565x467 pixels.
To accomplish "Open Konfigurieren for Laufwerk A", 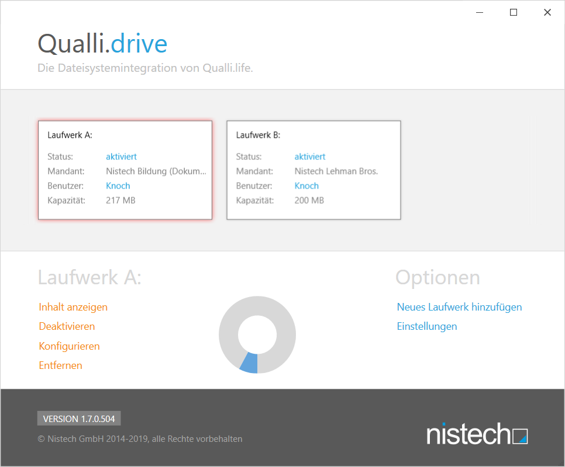I will [x=69, y=346].
